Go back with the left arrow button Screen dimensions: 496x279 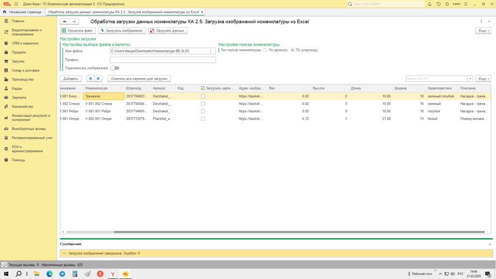[x=65, y=21]
